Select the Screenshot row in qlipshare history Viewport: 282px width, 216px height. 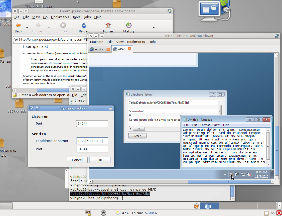coord(173,111)
